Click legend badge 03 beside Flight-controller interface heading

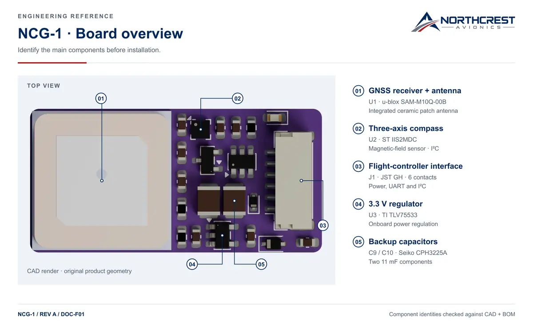pos(358,166)
